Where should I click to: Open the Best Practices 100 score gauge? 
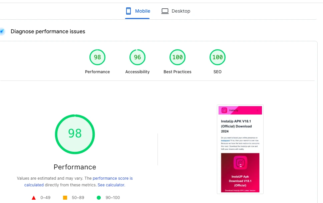pos(178,57)
